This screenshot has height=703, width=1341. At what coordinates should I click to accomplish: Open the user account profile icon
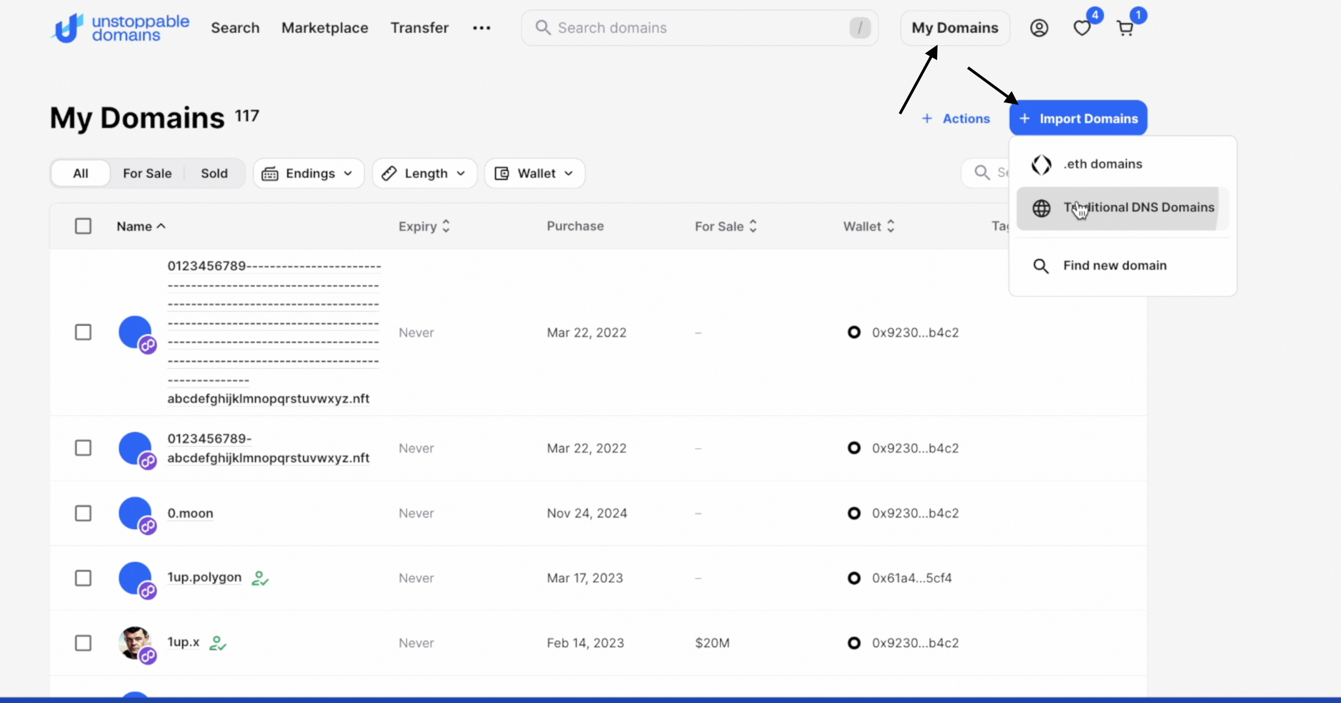pyautogui.click(x=1039, y=28)
